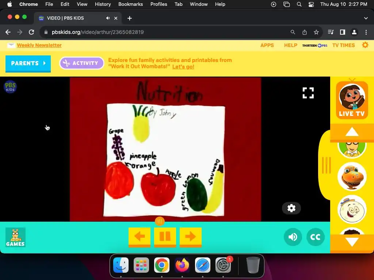
Task: Open the View menu
Action: pyautogui.click(x=82, y=4)
